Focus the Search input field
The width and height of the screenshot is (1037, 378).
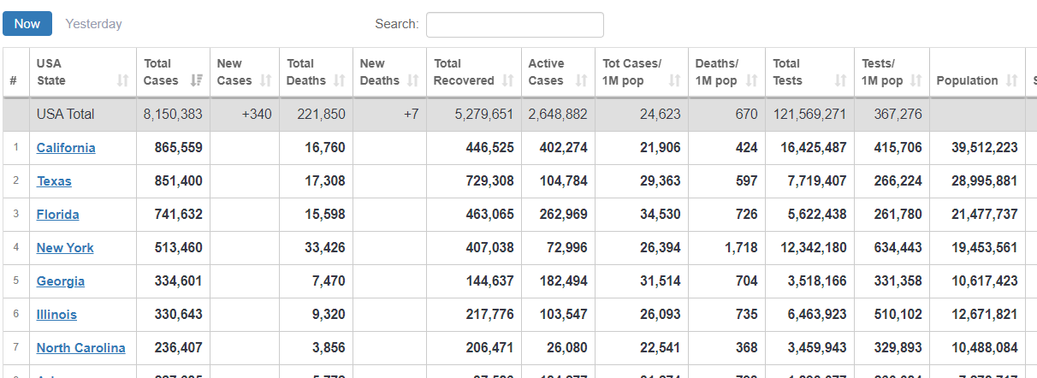(514, 25)
